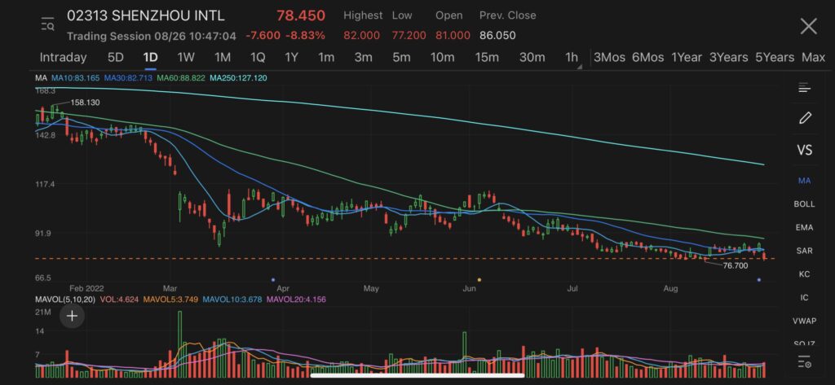Viewport: 835px width, 385px height.
Task: Select the 1Y yearly timeframe tab
Action: click(291, 58)
